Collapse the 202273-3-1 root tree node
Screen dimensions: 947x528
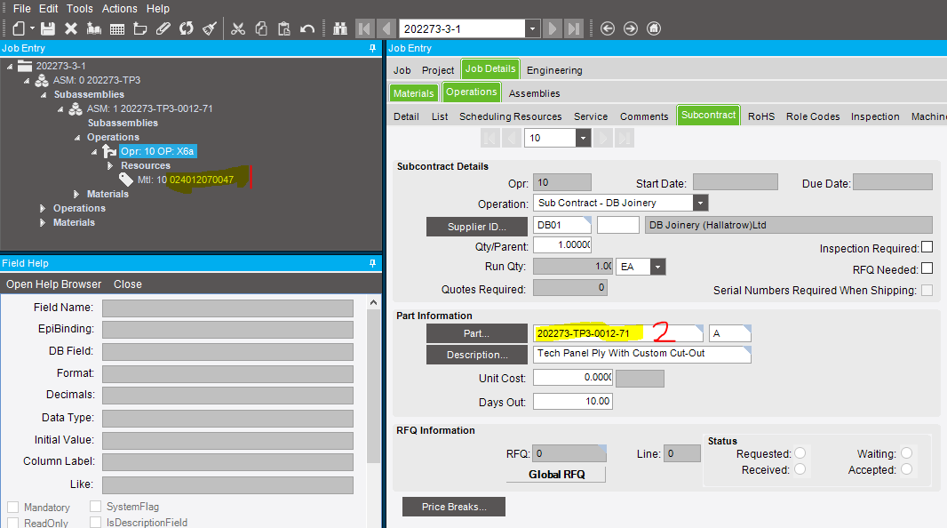coord(10,66)
